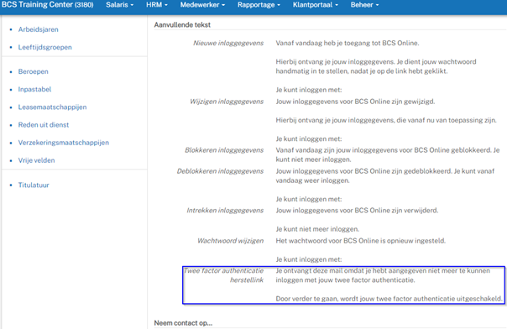Open the HRM dropdown menu
Image resolution: width=507 pixels, height=329 pixels.
click(157, 5)
